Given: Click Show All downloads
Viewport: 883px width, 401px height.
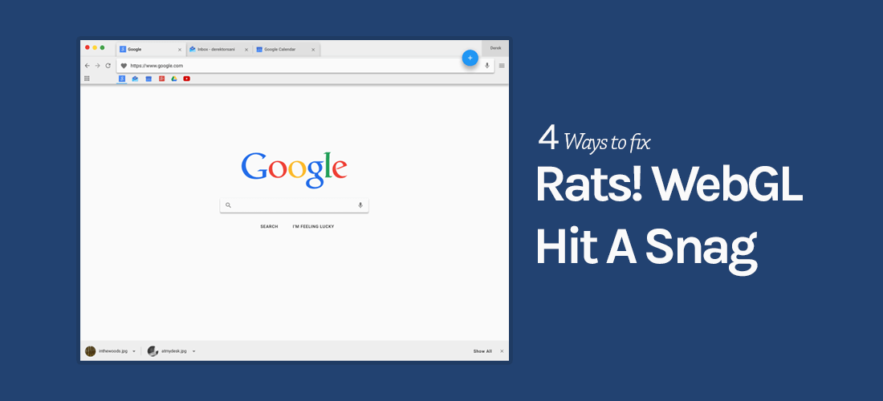Looking at the screenshot, I should (482, 351).
